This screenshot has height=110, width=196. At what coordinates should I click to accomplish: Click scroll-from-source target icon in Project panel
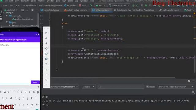[23, 10]
